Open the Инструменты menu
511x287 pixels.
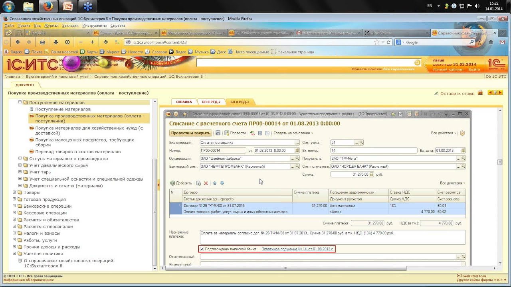[94, 26]
